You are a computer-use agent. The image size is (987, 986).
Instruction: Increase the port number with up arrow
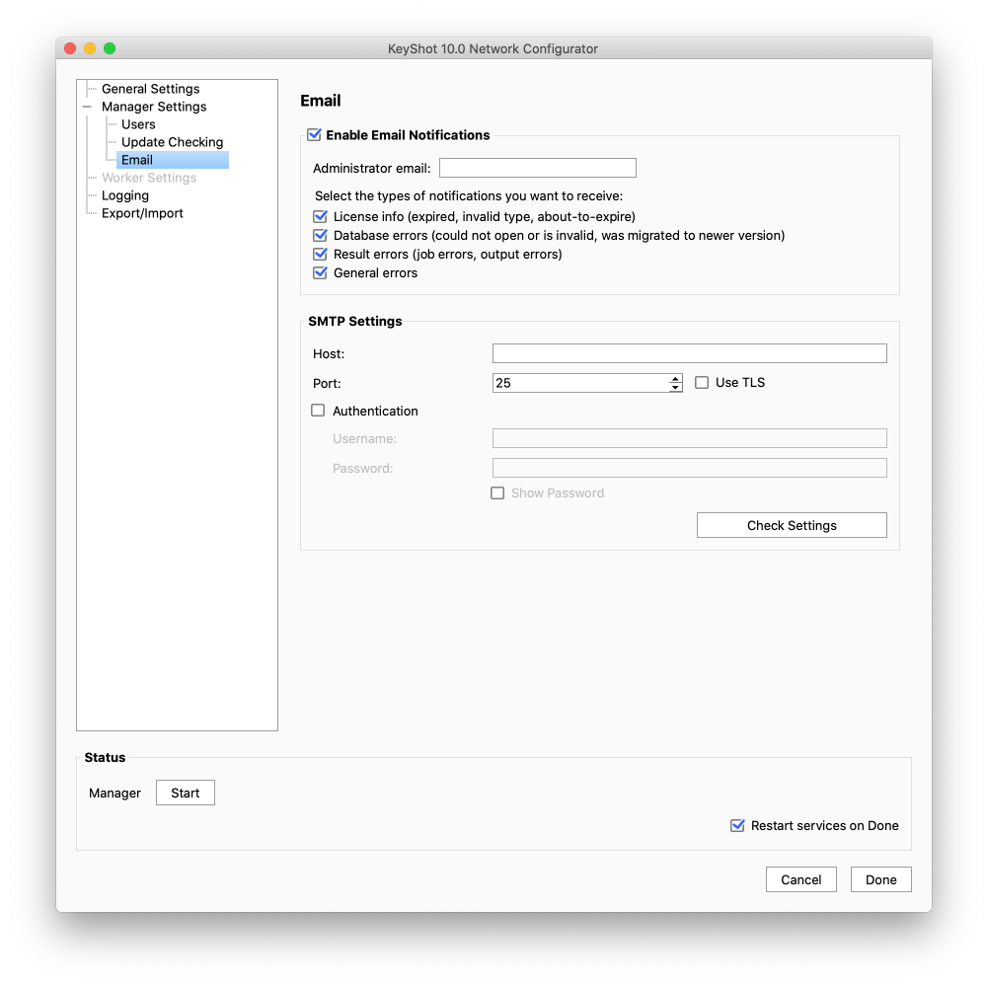675,378
